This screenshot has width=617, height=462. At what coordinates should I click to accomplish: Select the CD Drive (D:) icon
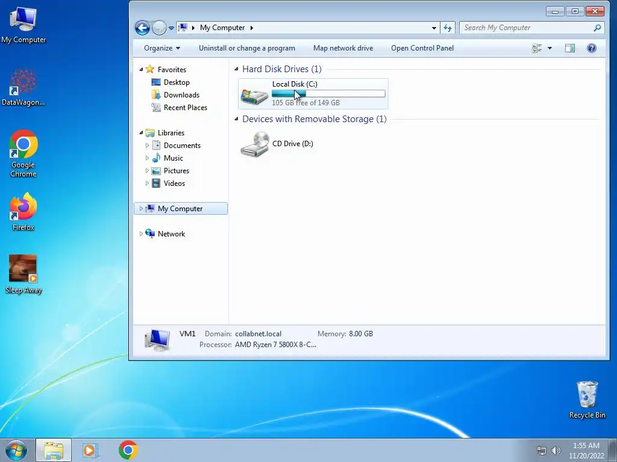coord(255,144)
